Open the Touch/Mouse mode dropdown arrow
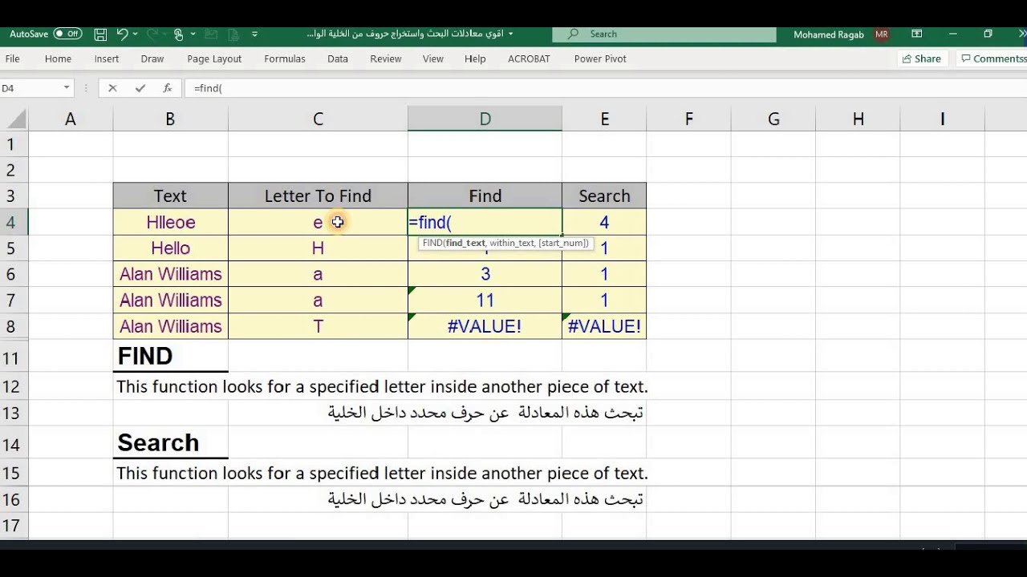Image resolution: width=1027 pixels, height=577 pixels. click(x=191, y=34)
